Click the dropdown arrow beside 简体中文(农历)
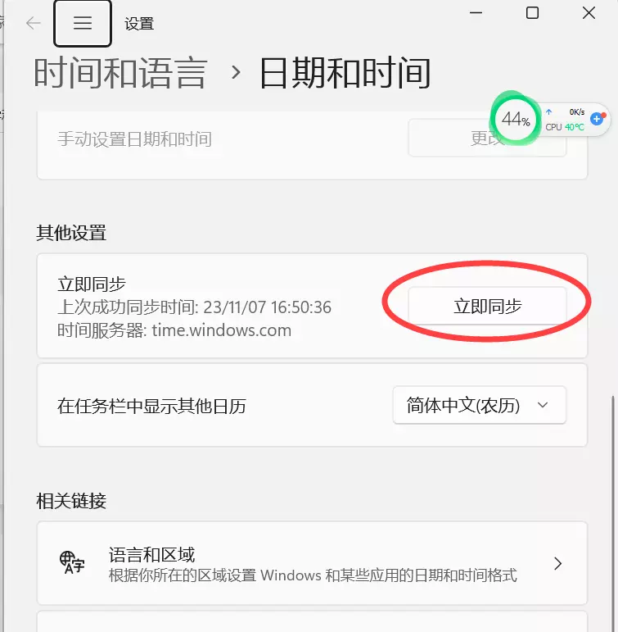 (543, 405)
